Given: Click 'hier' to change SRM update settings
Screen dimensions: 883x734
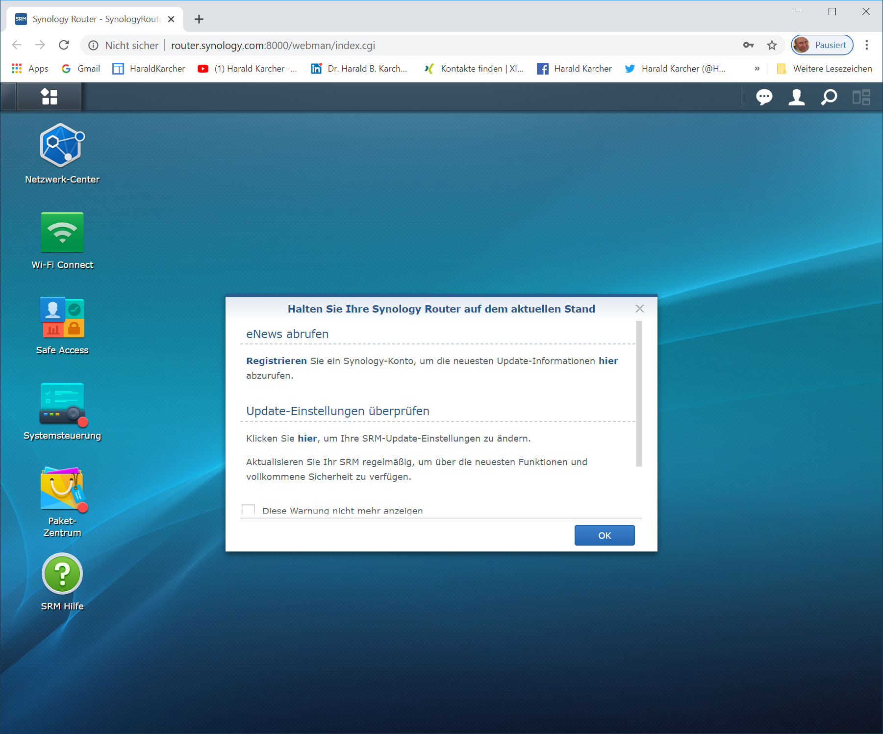Looking at the screenshot, I should [307, 438].
